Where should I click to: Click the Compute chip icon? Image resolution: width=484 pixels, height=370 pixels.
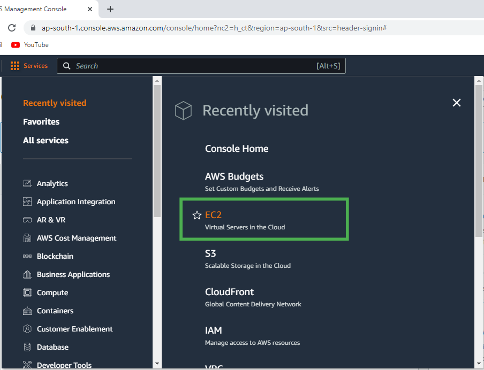click(27, 292)
